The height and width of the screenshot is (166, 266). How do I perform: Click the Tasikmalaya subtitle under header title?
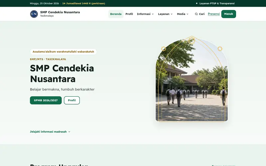pos(47,16)
